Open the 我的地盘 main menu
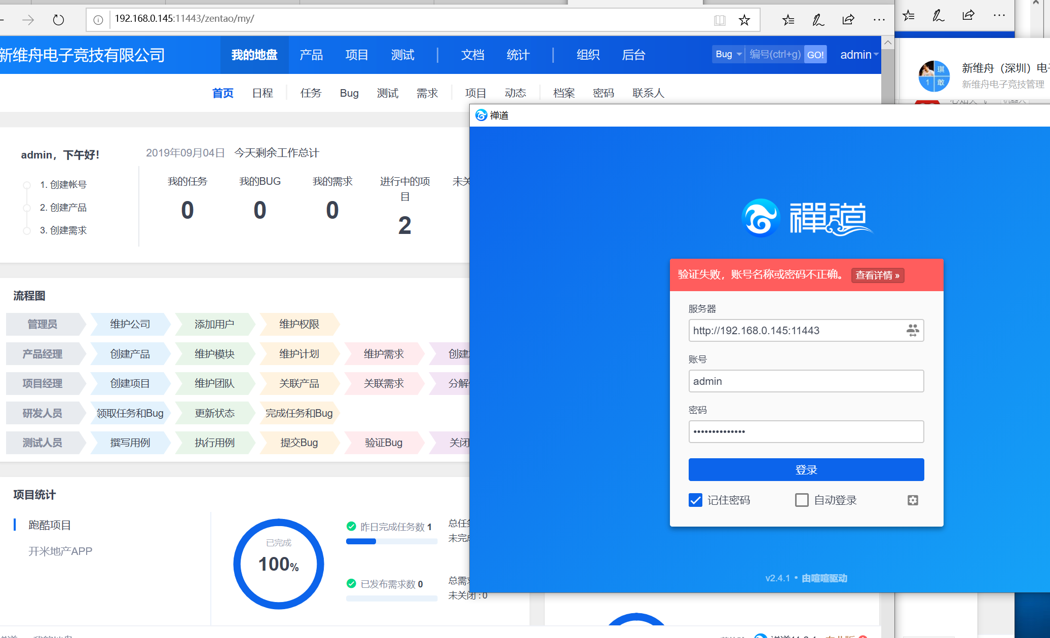Viewport: 1050px width, 638px height. click(x=254, y=55)
